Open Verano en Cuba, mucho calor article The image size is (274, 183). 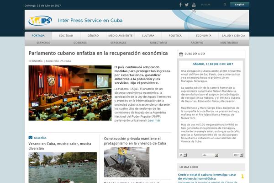pos(60,146)
